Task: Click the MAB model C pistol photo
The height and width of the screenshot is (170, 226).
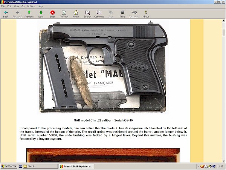Action: coord(103,67)
